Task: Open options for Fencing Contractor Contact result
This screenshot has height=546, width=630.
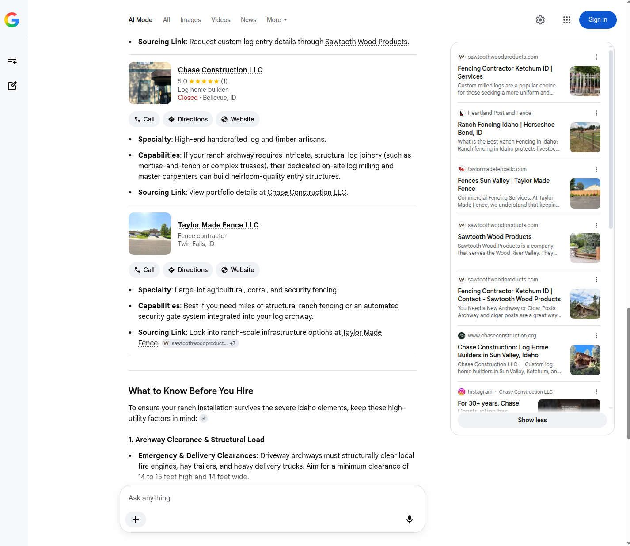Action: (596, 280)
